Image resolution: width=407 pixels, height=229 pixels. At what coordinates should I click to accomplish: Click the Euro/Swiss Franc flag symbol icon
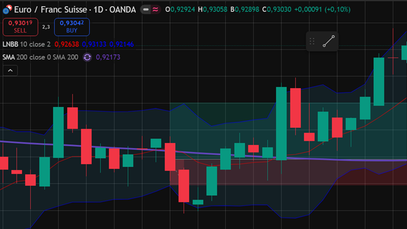[7, 9]
